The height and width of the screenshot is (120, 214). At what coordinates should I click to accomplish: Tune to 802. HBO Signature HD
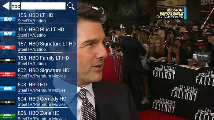(39, 73)
